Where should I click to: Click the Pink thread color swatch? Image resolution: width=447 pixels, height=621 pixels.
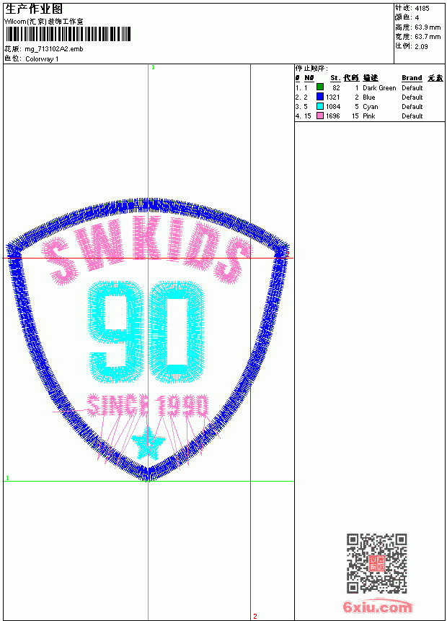tap(319, 116)
